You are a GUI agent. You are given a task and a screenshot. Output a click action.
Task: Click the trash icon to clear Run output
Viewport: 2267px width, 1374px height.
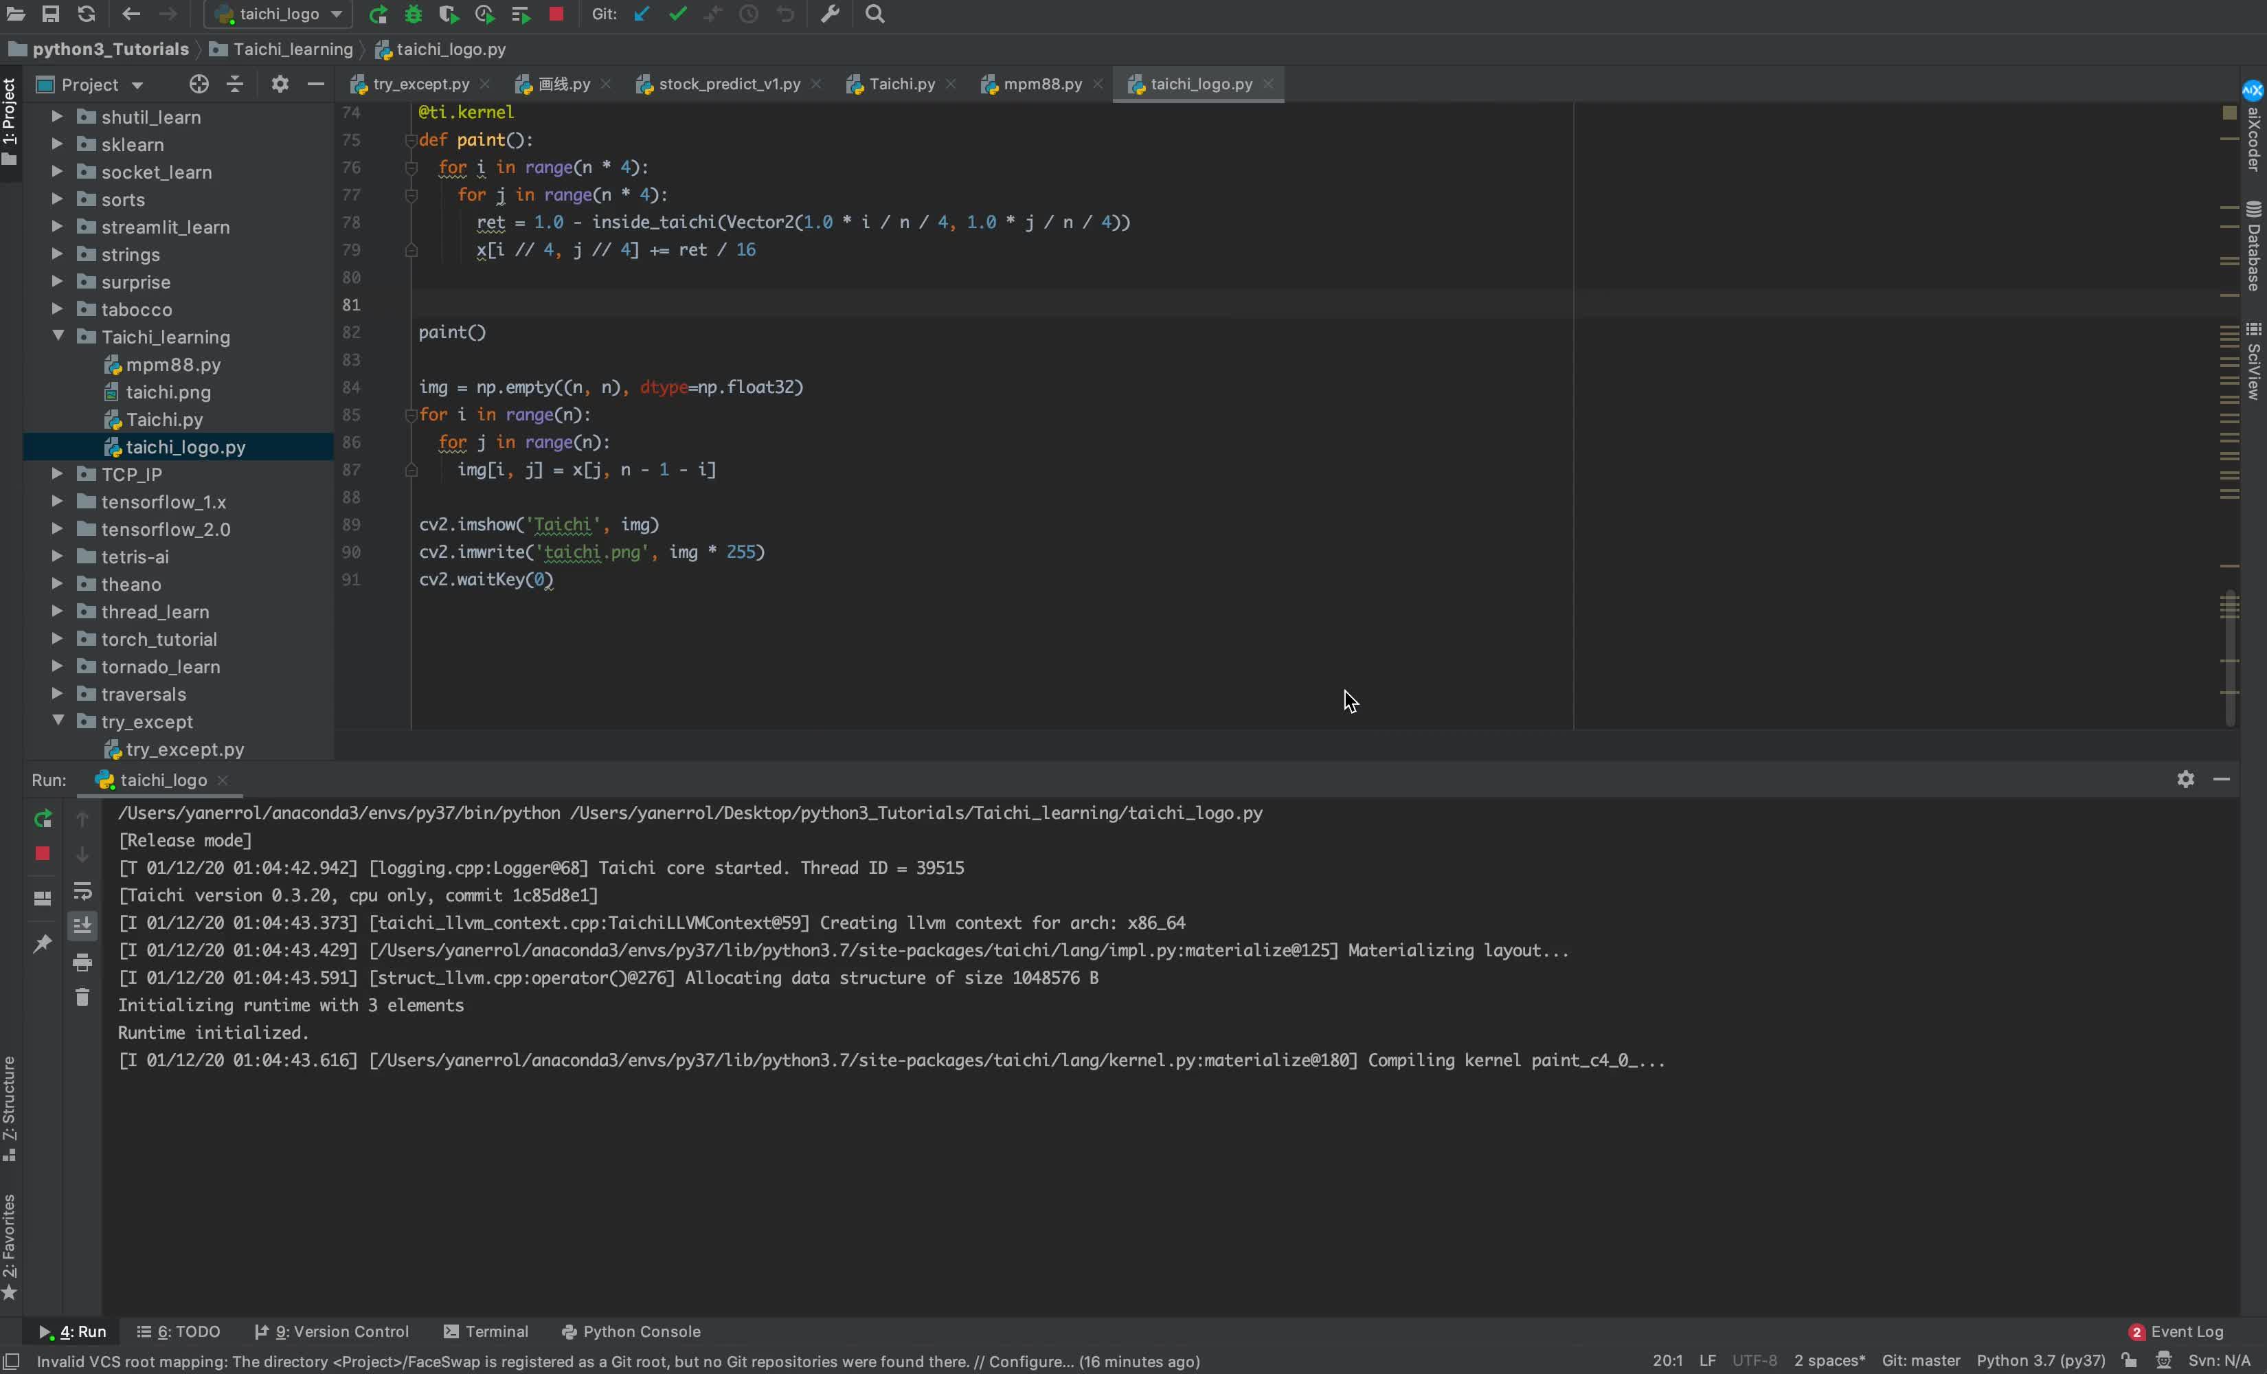[82, 998]
